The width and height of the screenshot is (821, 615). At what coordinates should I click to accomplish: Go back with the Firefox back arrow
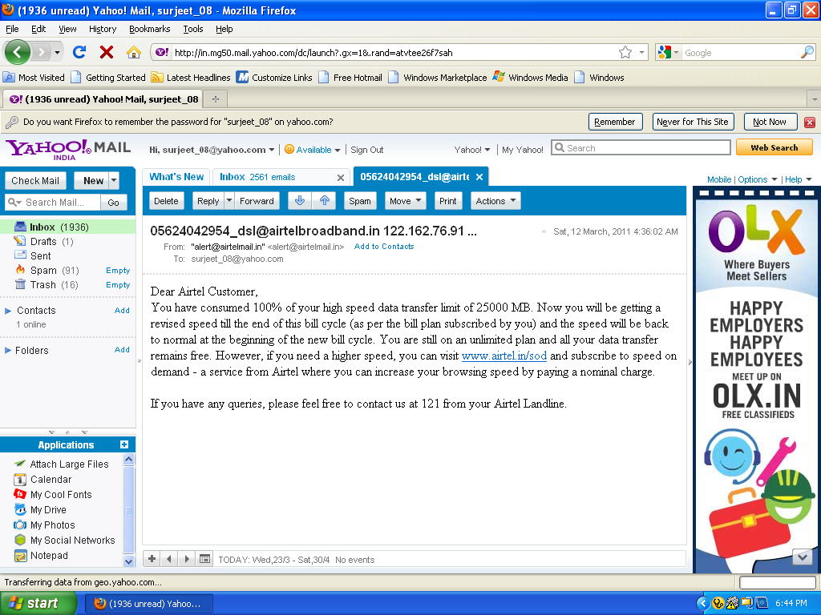pyautogui.click(x=18, y=52)
